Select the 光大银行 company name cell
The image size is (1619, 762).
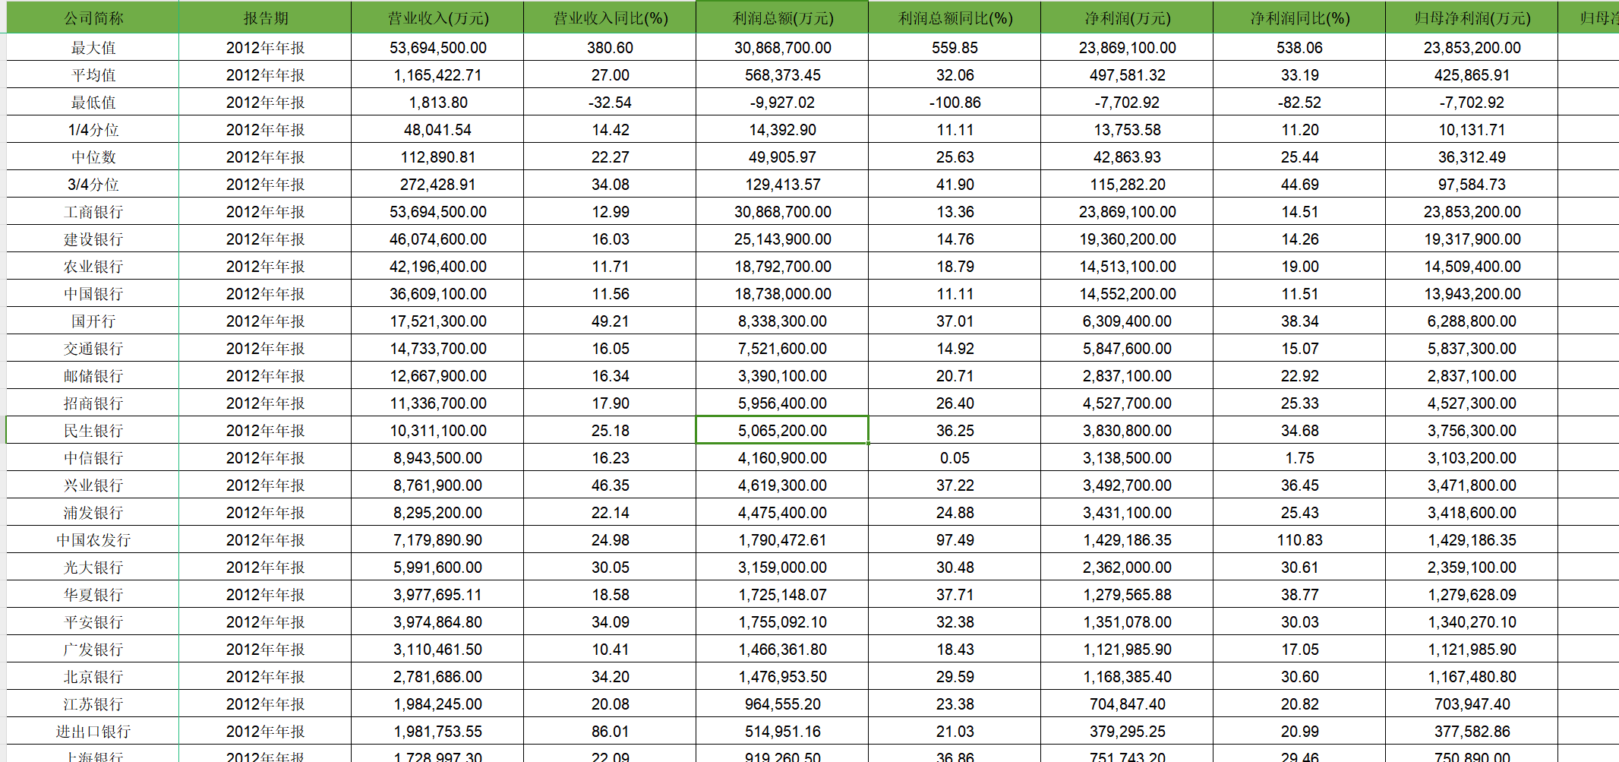(x=93, y=567)
